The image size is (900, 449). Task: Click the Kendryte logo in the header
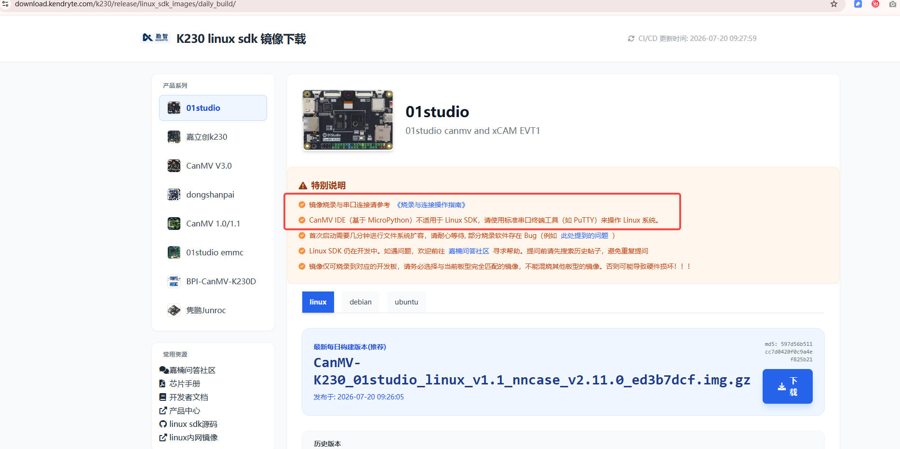155,38
